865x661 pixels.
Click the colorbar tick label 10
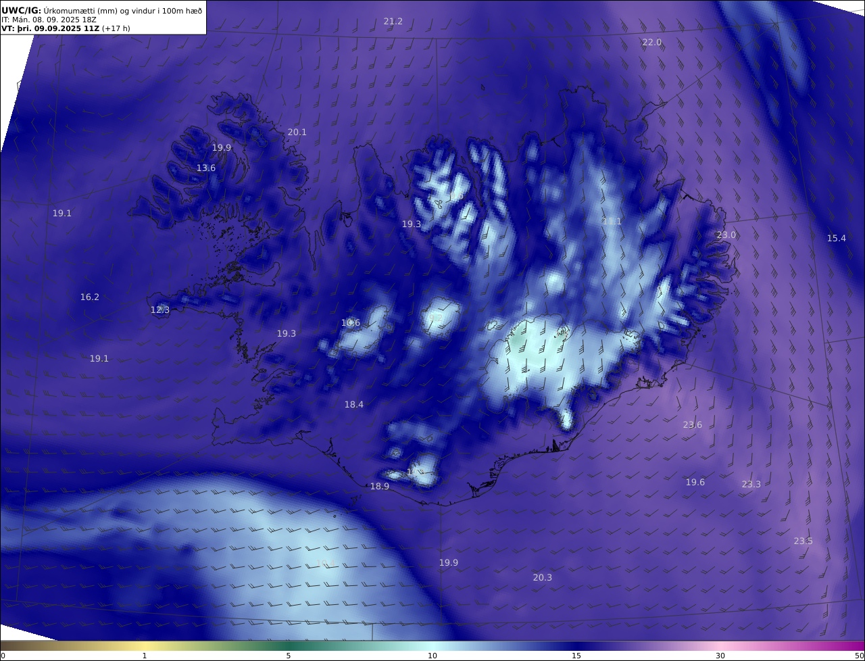tap(432, 656)
